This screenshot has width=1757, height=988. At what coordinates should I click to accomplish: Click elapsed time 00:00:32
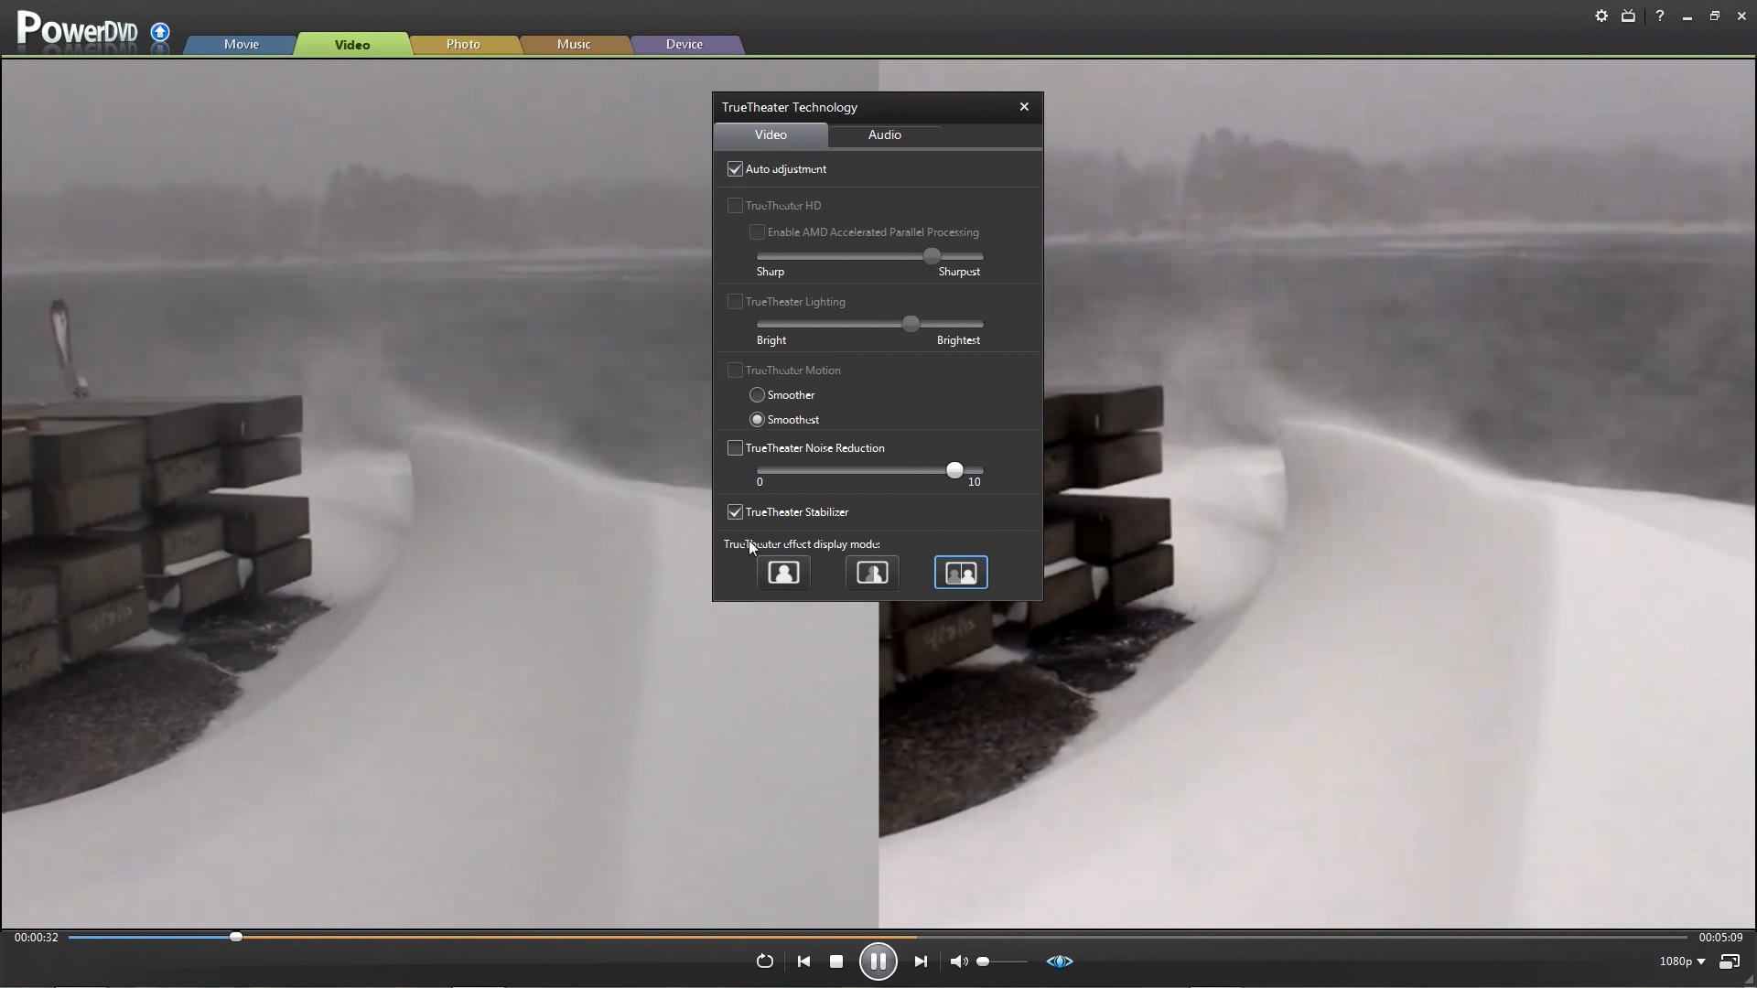[x=37, y=938]
